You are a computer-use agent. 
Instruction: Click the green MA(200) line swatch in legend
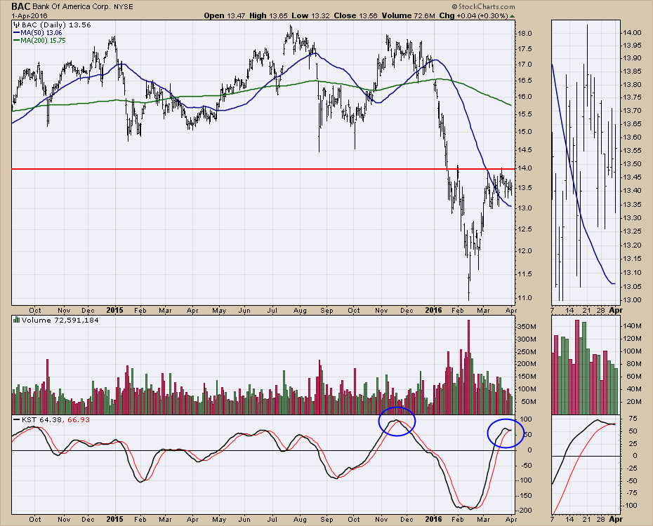[x=17, y=41]
